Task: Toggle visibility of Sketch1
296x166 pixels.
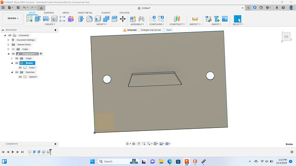Action: tap(20, 77)
